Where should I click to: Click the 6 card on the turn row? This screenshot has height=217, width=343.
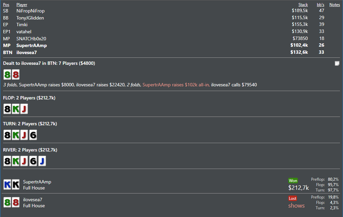tap(31, 134)
